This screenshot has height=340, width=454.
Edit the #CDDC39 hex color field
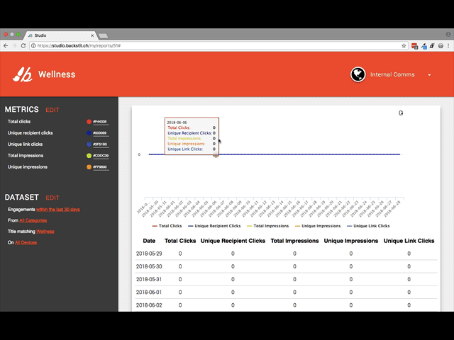point(101,156)
